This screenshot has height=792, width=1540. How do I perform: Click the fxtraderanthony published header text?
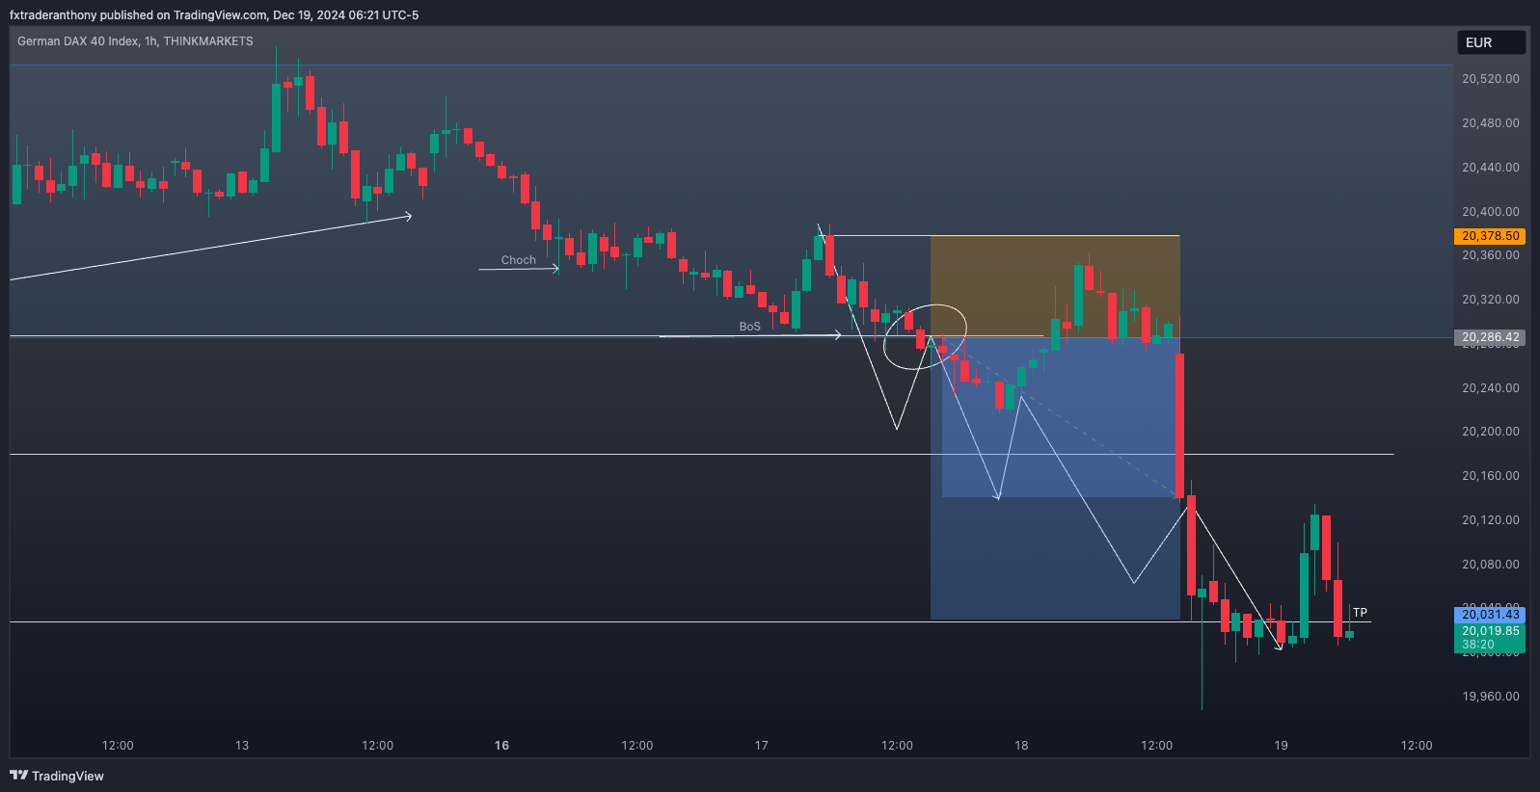(214, 14)
